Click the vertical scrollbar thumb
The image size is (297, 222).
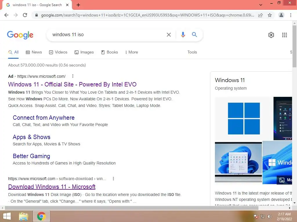[x=294, y=46]
